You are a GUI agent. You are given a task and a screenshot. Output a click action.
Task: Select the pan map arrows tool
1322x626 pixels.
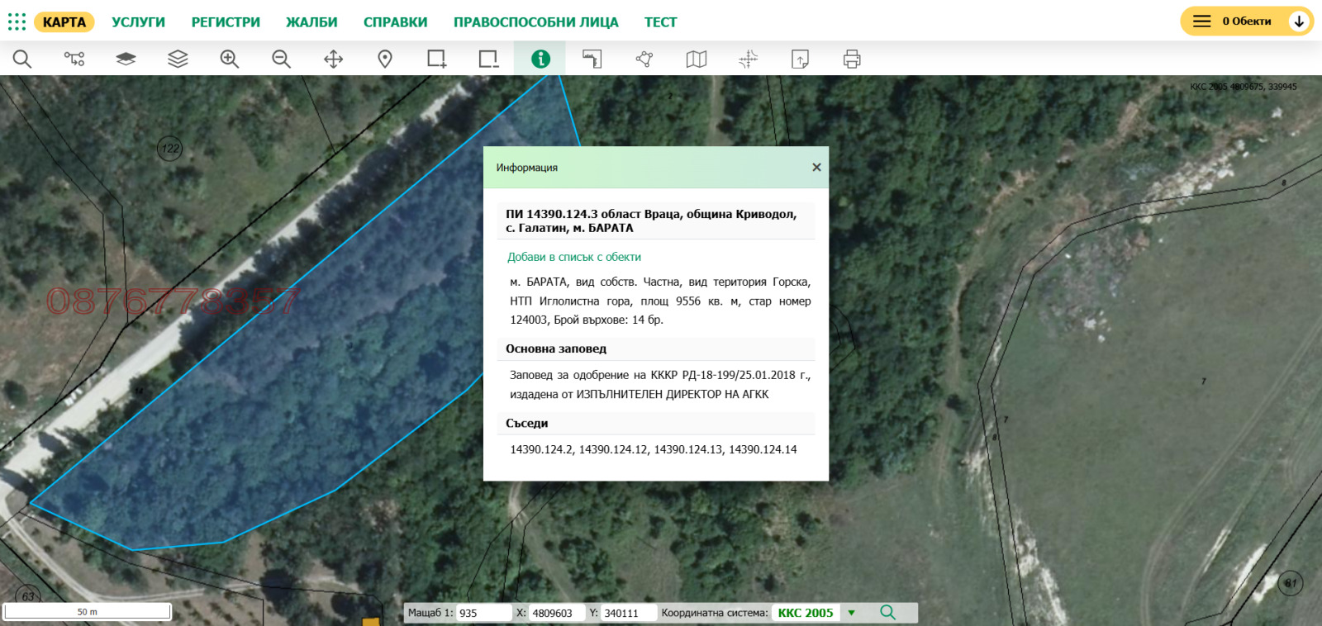click(x=333, y=59)
